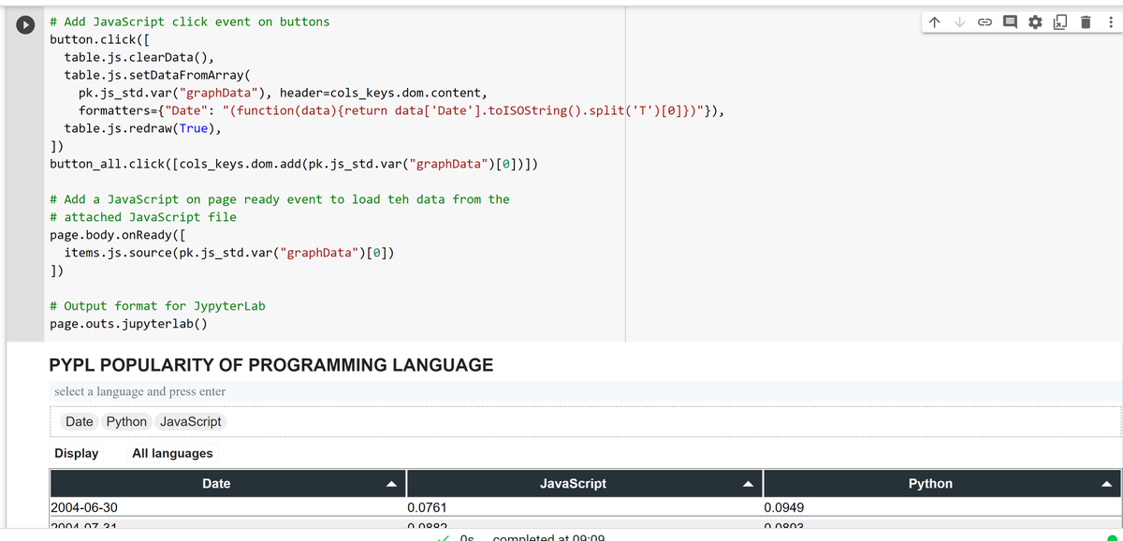
Task: Click the All languages button
Action: [172, 453]
